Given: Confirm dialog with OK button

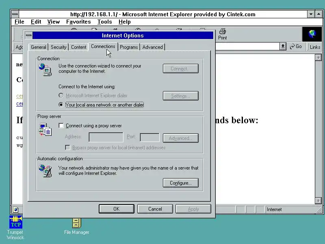Looking at the screenshot, I should 117,209.
